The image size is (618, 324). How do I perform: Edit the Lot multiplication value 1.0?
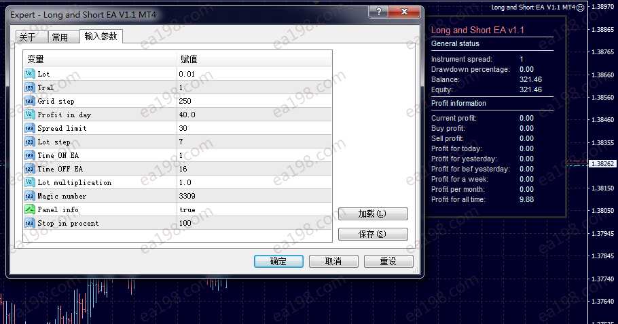click(x=254, y=182)
